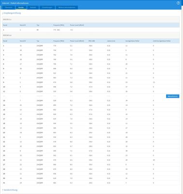Viewport: 183px width, 194px height.
Task: Select Kanal 18 in the DOCSIS 3.0 table
Action: coord(91,123)
